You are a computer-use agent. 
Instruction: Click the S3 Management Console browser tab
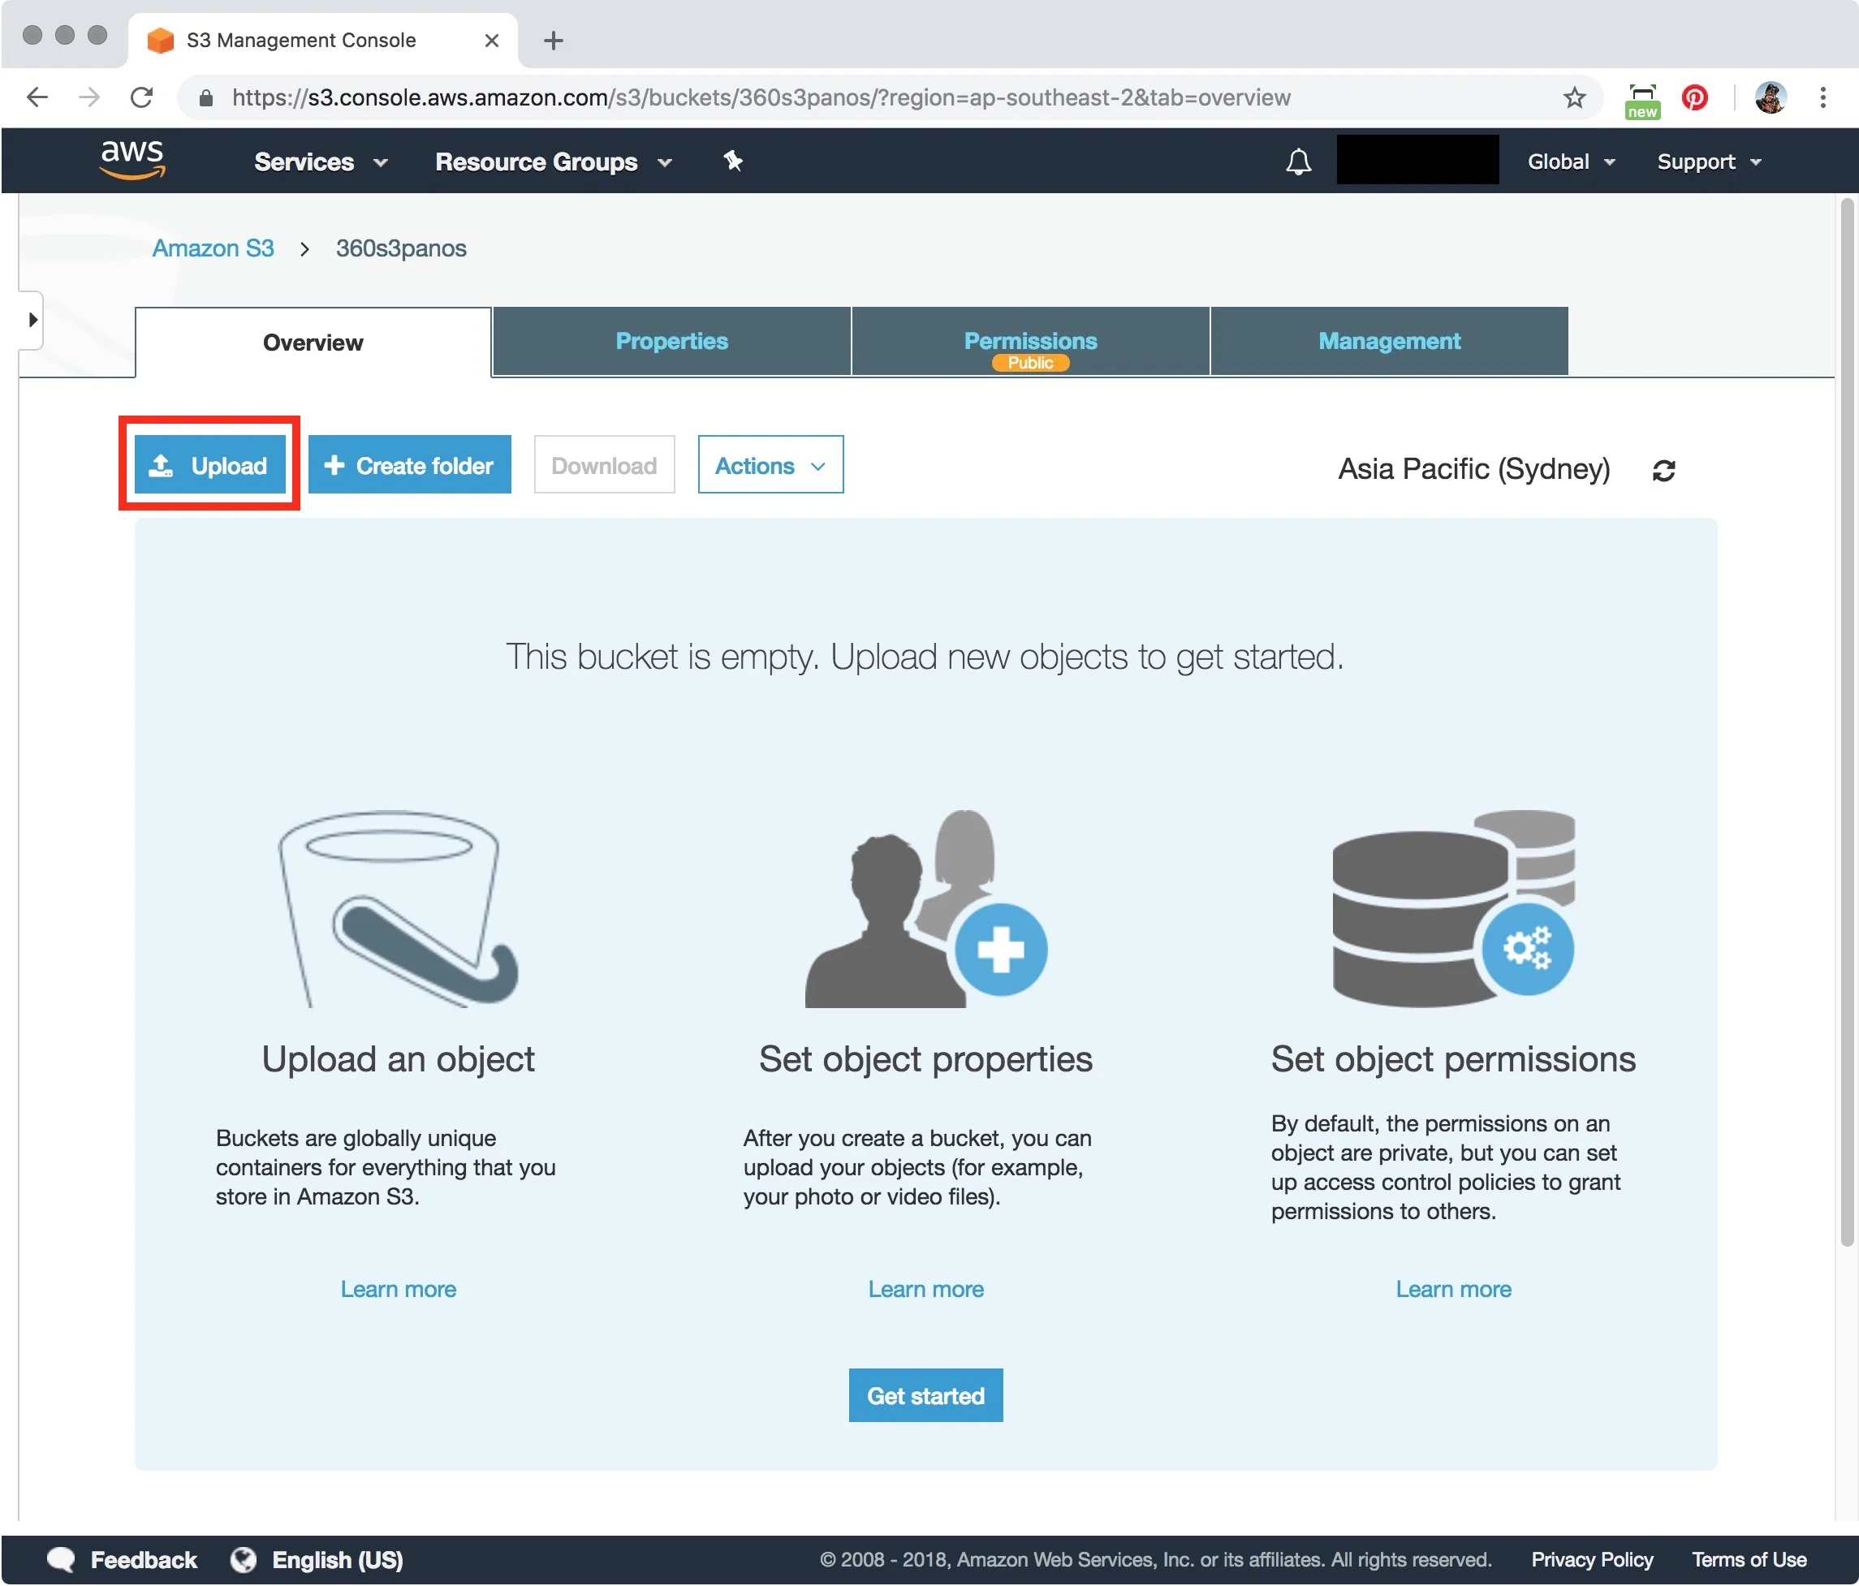(322, 41)
